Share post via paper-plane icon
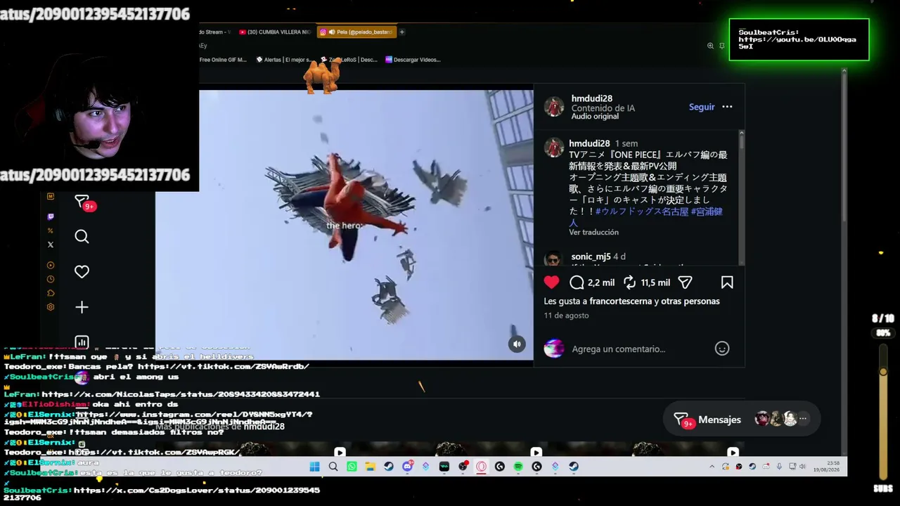The width and height of the screenshot is (900, 506). tap(685, 283)
